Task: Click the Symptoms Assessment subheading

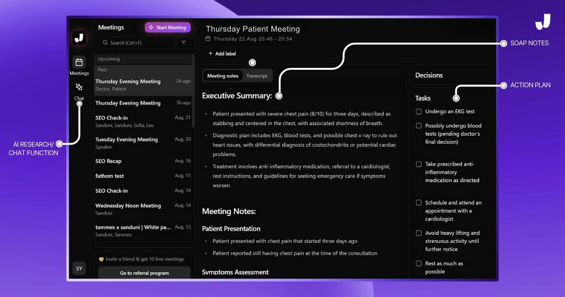Action: 235,272
